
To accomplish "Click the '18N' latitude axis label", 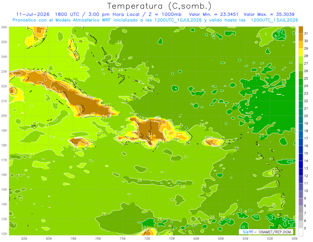I will (x=4, y=145).
